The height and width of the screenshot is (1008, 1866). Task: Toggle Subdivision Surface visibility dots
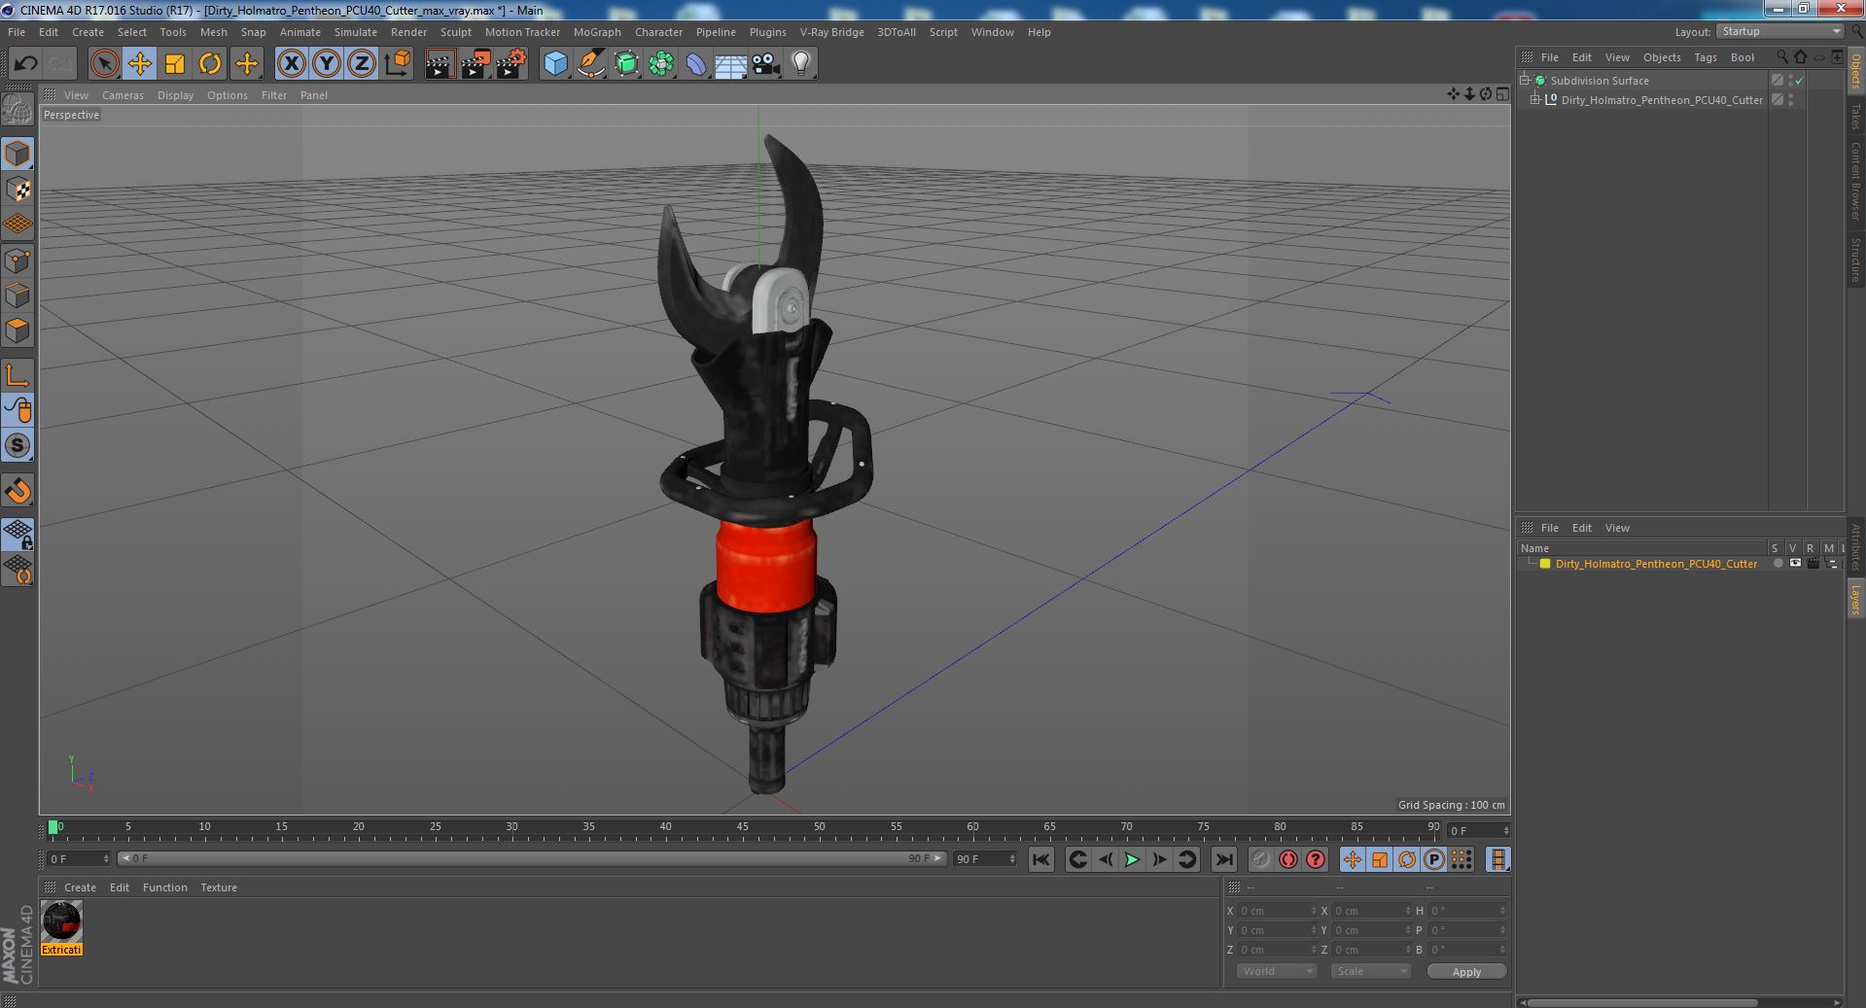coord(1790,81)
